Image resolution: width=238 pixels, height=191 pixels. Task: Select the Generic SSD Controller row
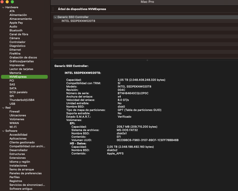146,17
